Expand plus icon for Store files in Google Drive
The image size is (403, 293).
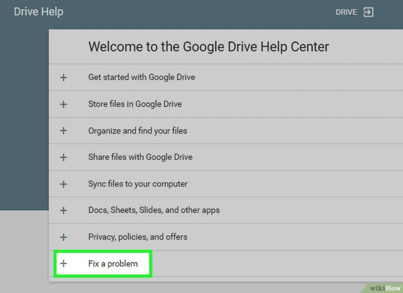point(64,104)
